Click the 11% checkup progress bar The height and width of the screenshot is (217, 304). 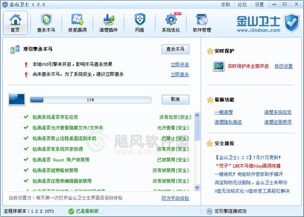click(90, 100)
